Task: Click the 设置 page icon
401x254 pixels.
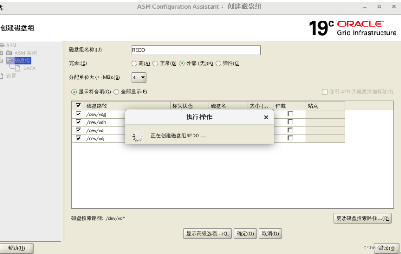Action: click(2, 76)
